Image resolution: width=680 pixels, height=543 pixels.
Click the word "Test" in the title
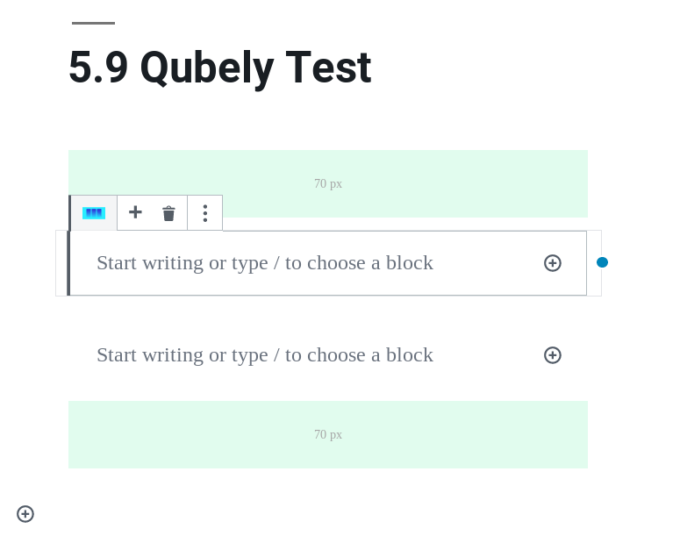(328, 68)
